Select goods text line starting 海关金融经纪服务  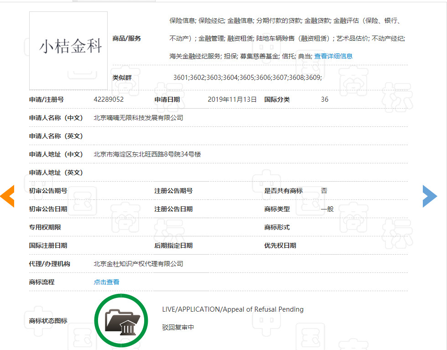pos(241,56)
